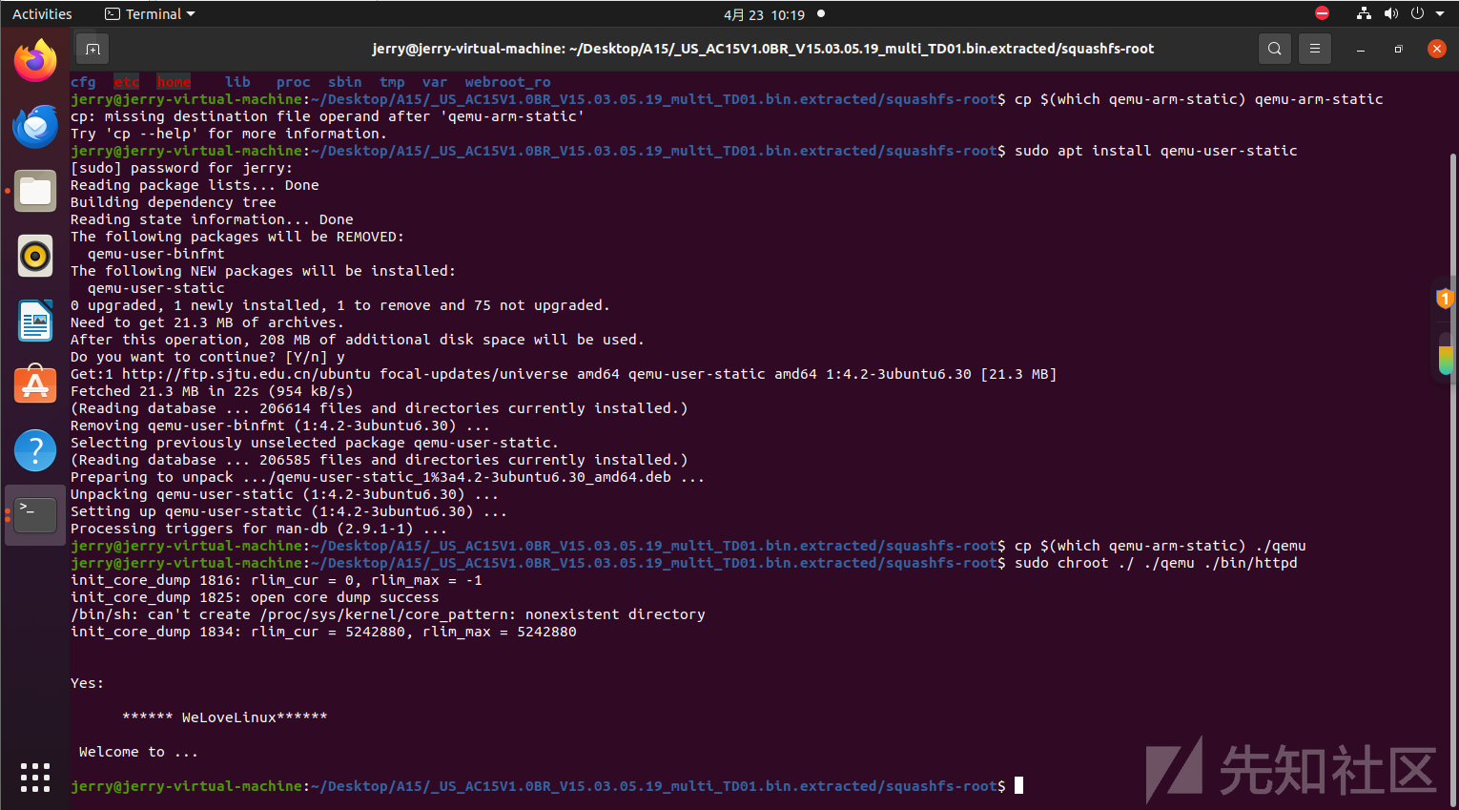Open the Terminal app menu dropdown
1459x810 pixels.
click(x=150, y=14)
